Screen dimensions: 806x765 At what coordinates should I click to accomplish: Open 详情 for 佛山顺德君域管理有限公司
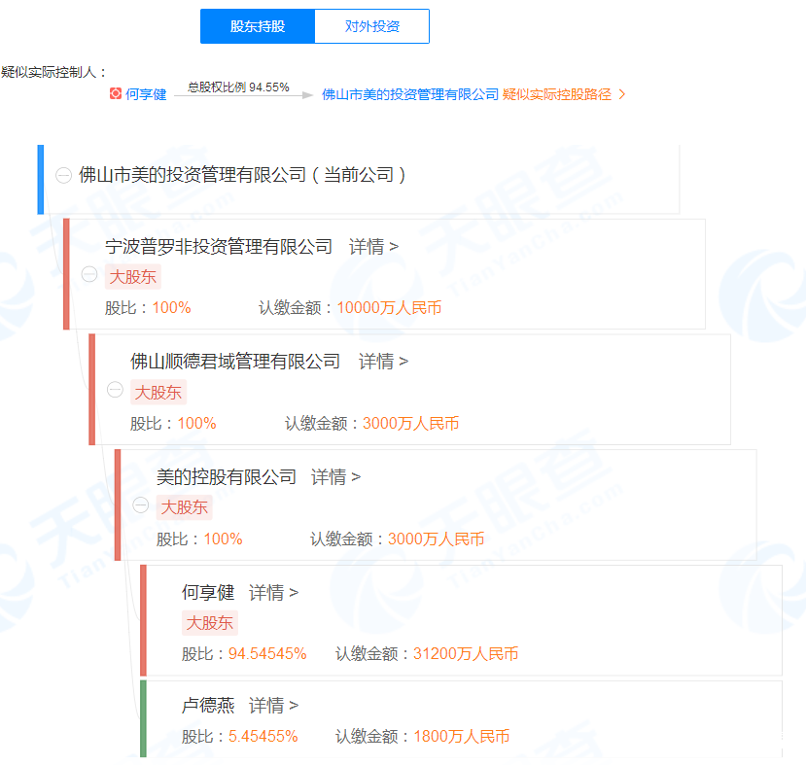pyautogui.click(x=383, y=362)
